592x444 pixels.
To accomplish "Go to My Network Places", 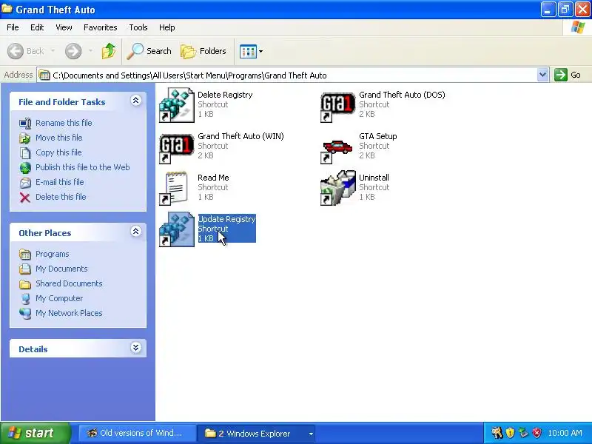I will [69, 313].
